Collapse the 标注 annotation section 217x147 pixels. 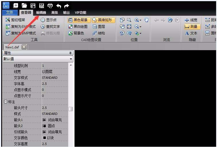(5, 102)
